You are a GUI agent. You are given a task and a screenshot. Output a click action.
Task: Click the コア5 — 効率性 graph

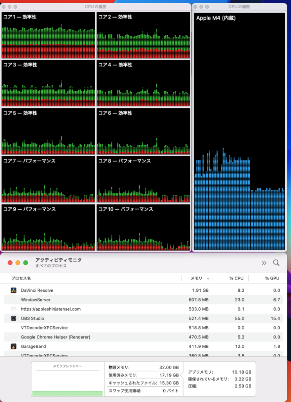pos(48,131)
